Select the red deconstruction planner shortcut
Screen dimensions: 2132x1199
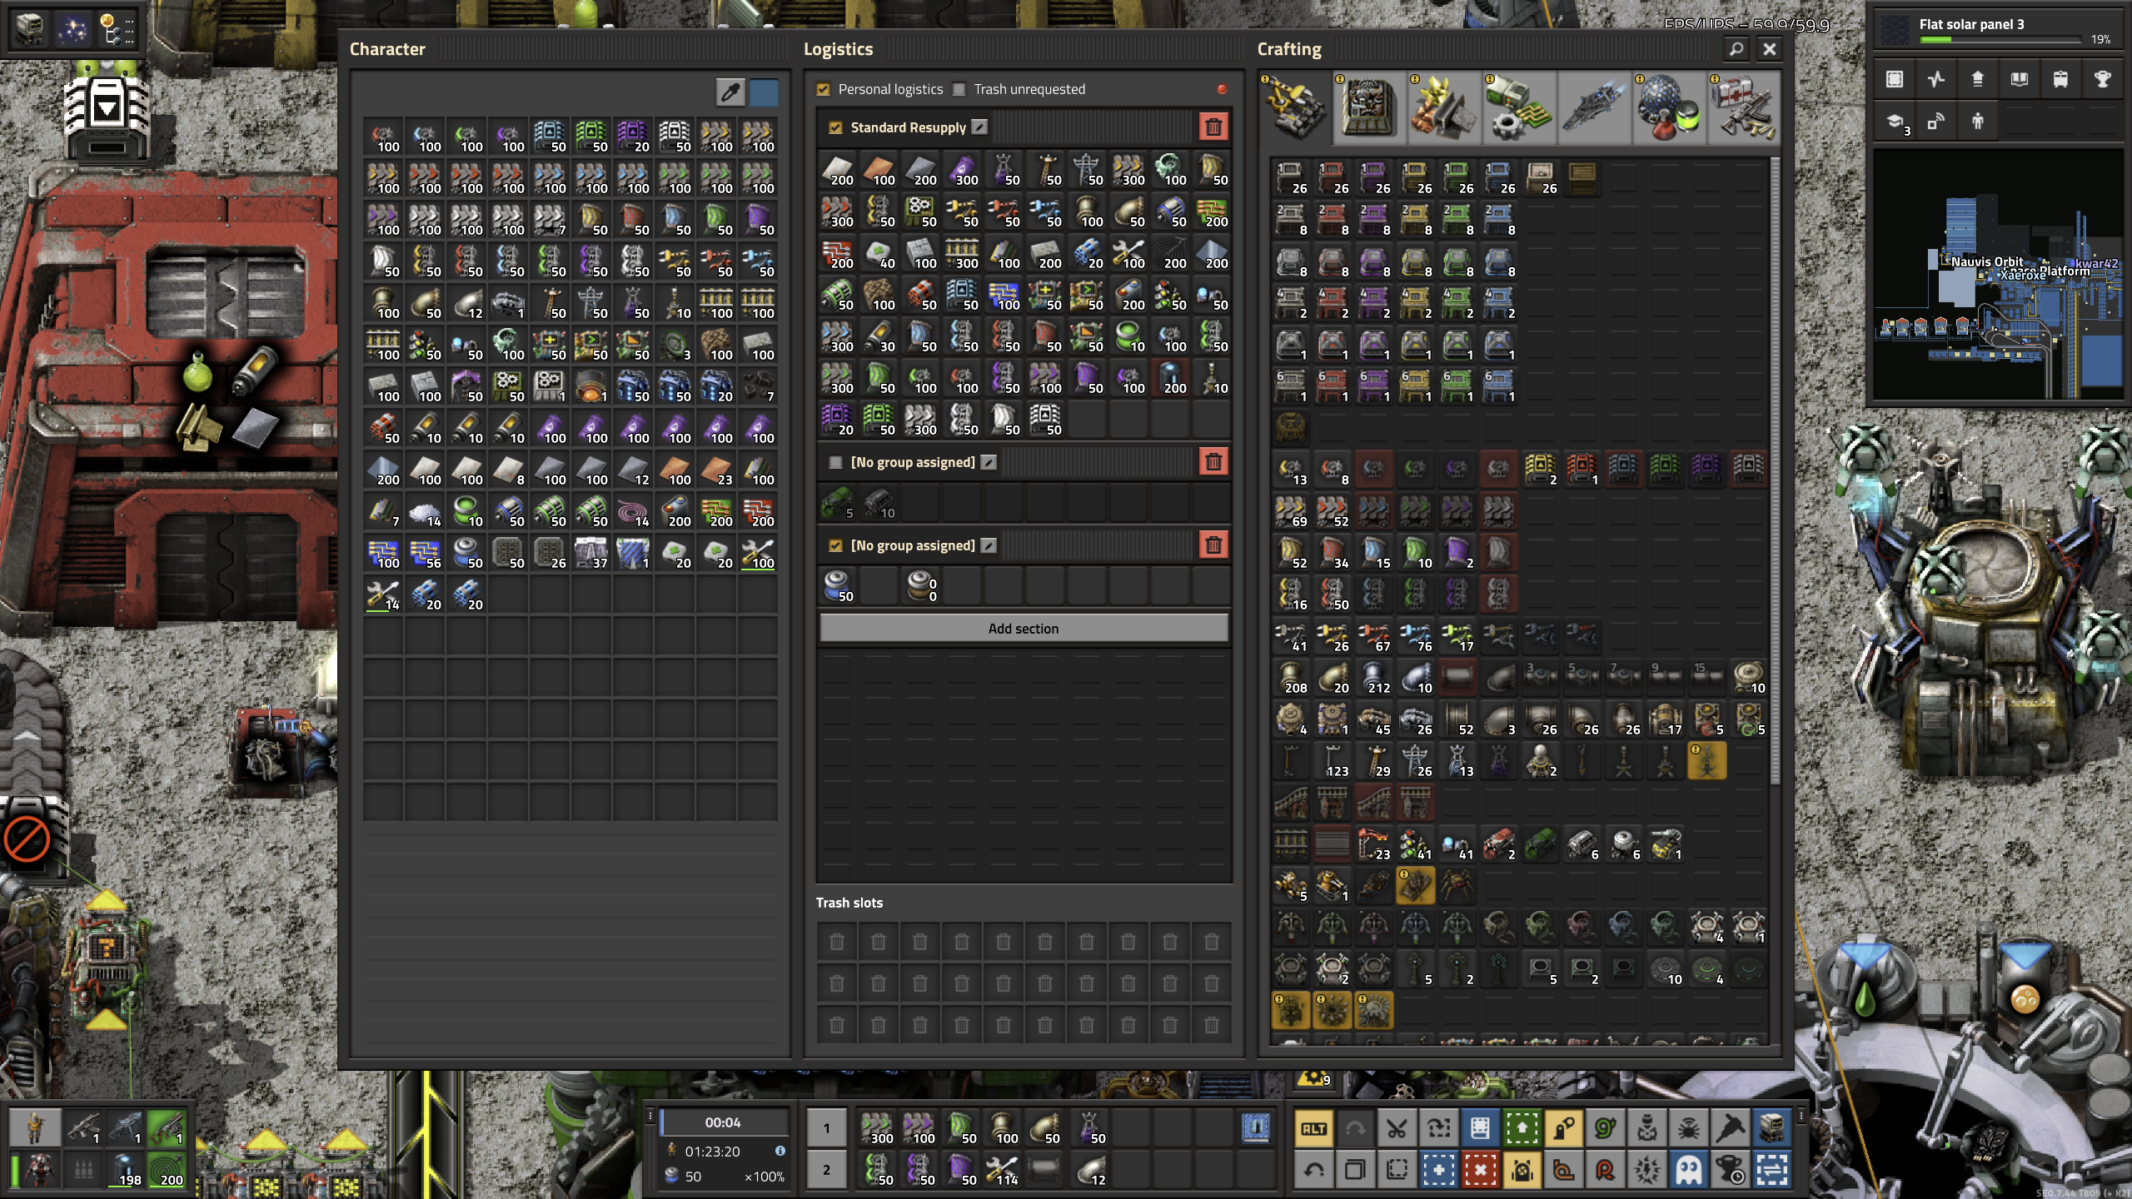[1481, 1171]
